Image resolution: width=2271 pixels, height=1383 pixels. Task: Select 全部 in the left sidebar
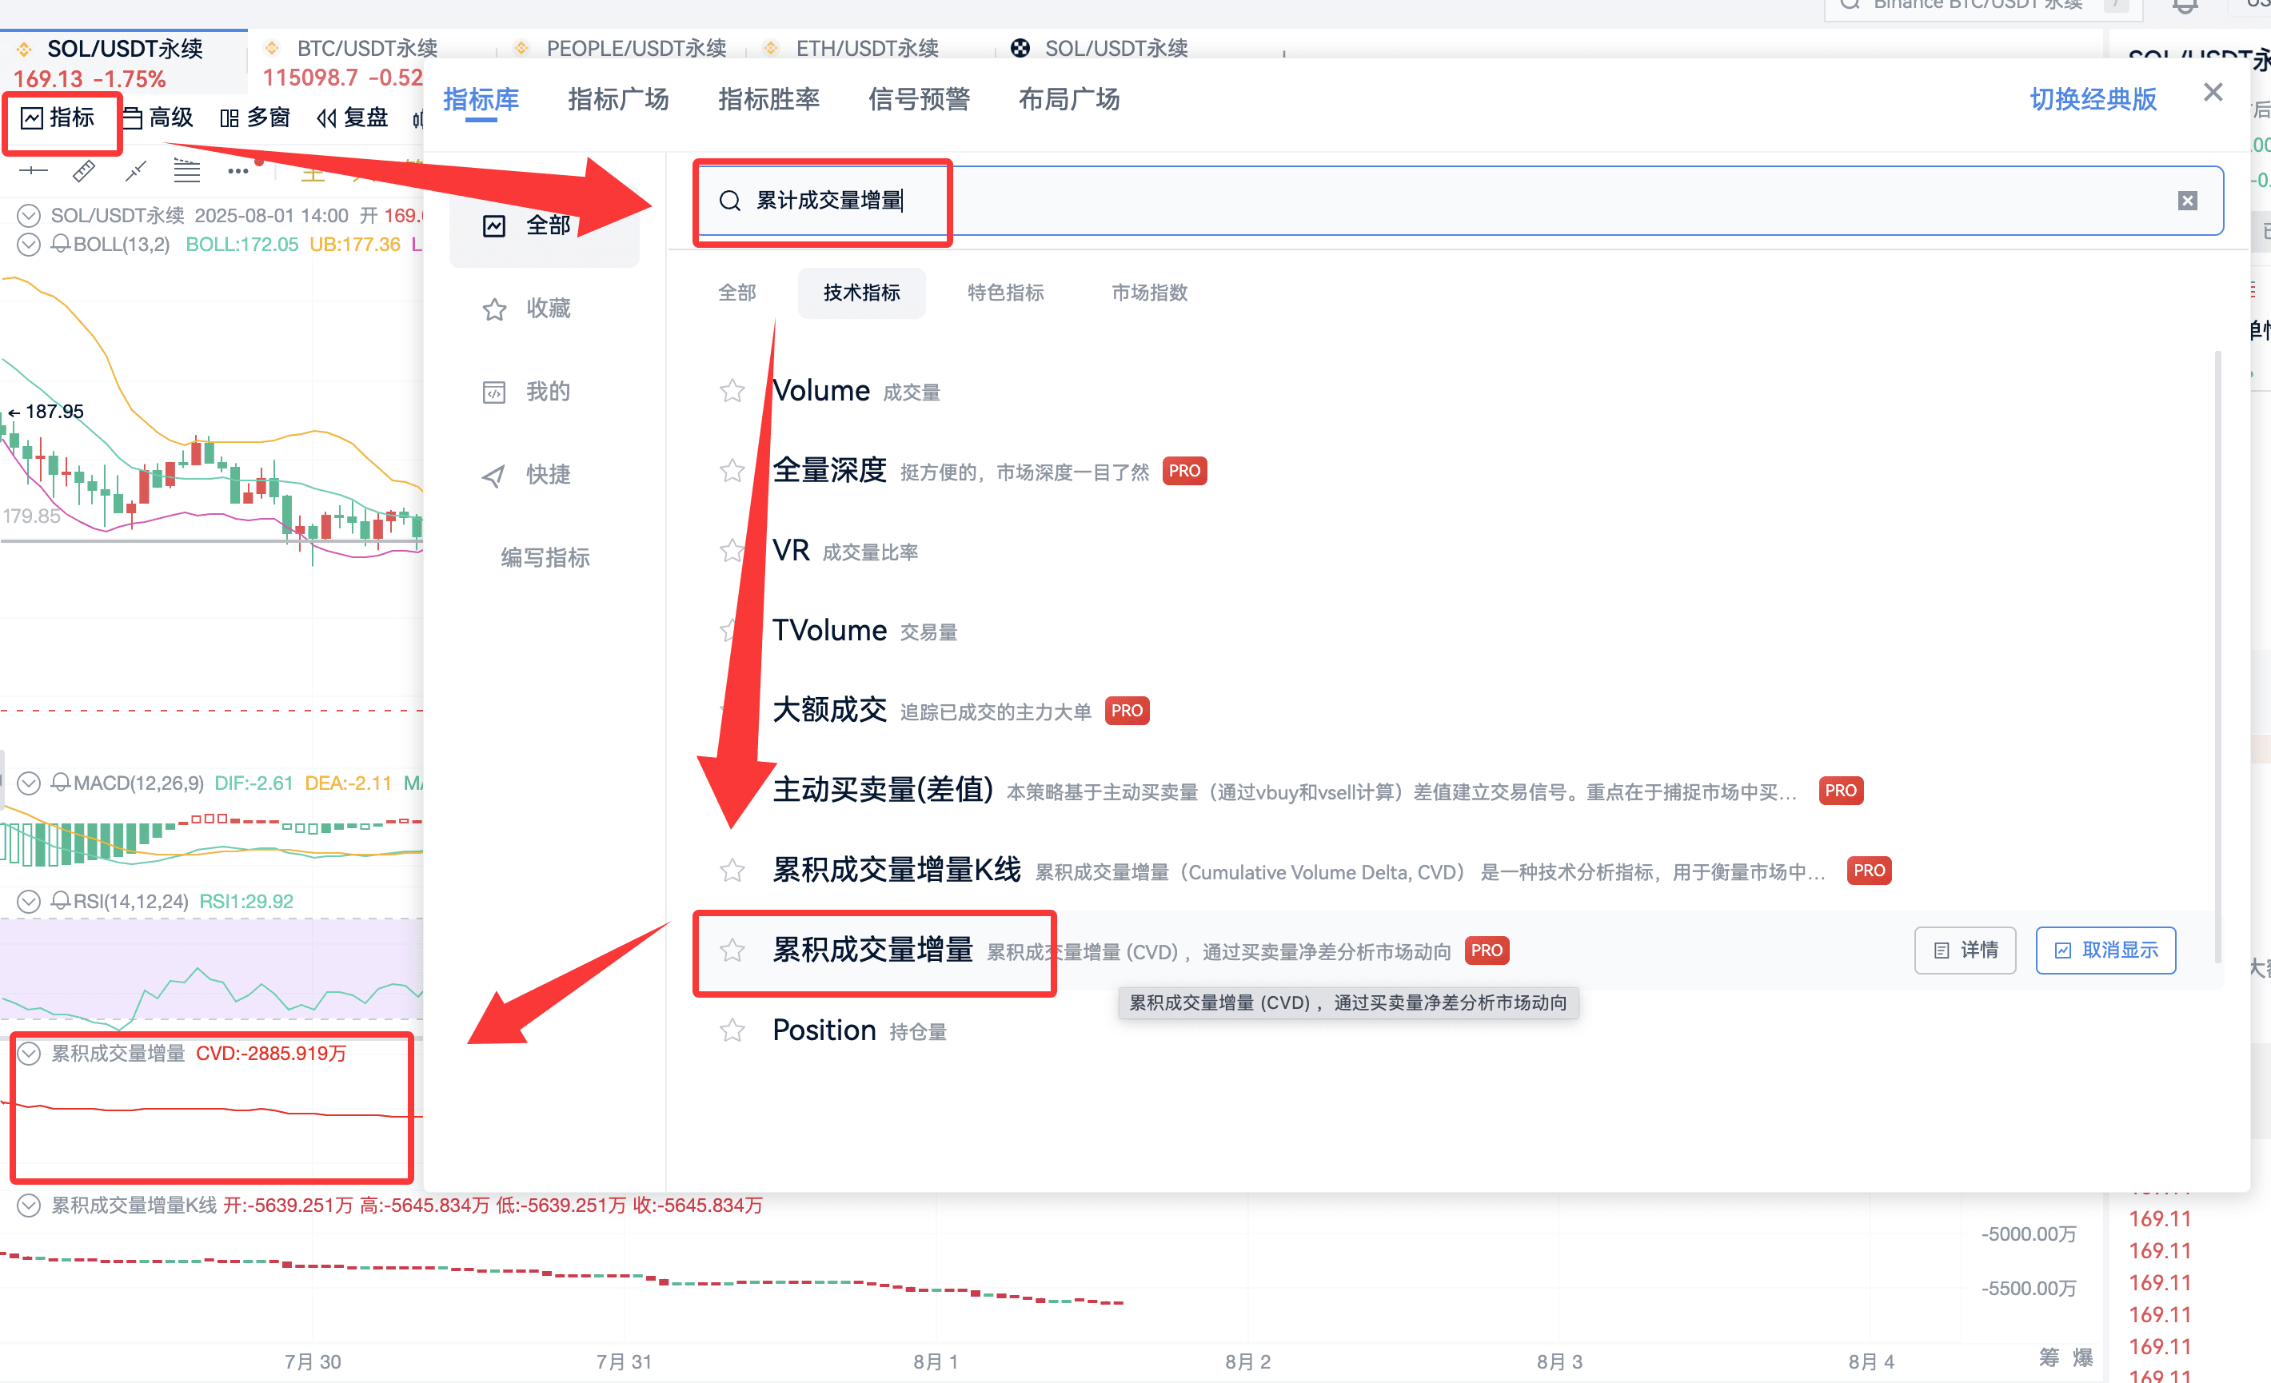[544, 225]
